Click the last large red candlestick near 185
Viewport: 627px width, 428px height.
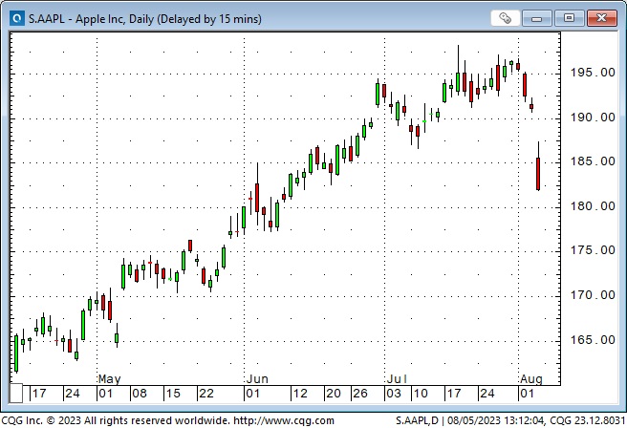538,174
